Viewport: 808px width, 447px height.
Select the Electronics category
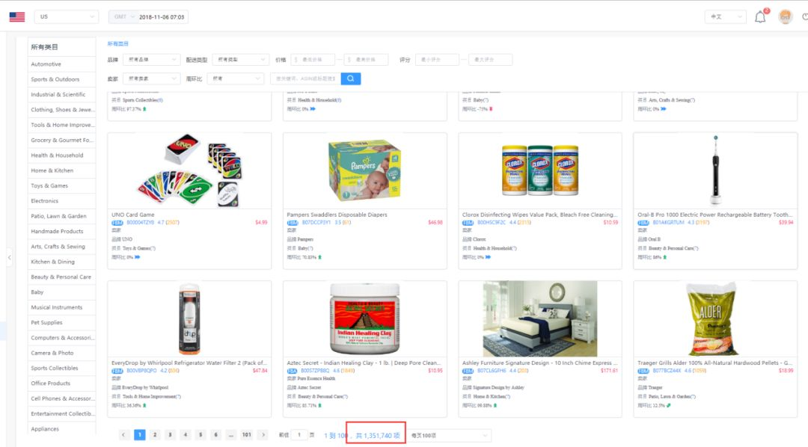45,201
